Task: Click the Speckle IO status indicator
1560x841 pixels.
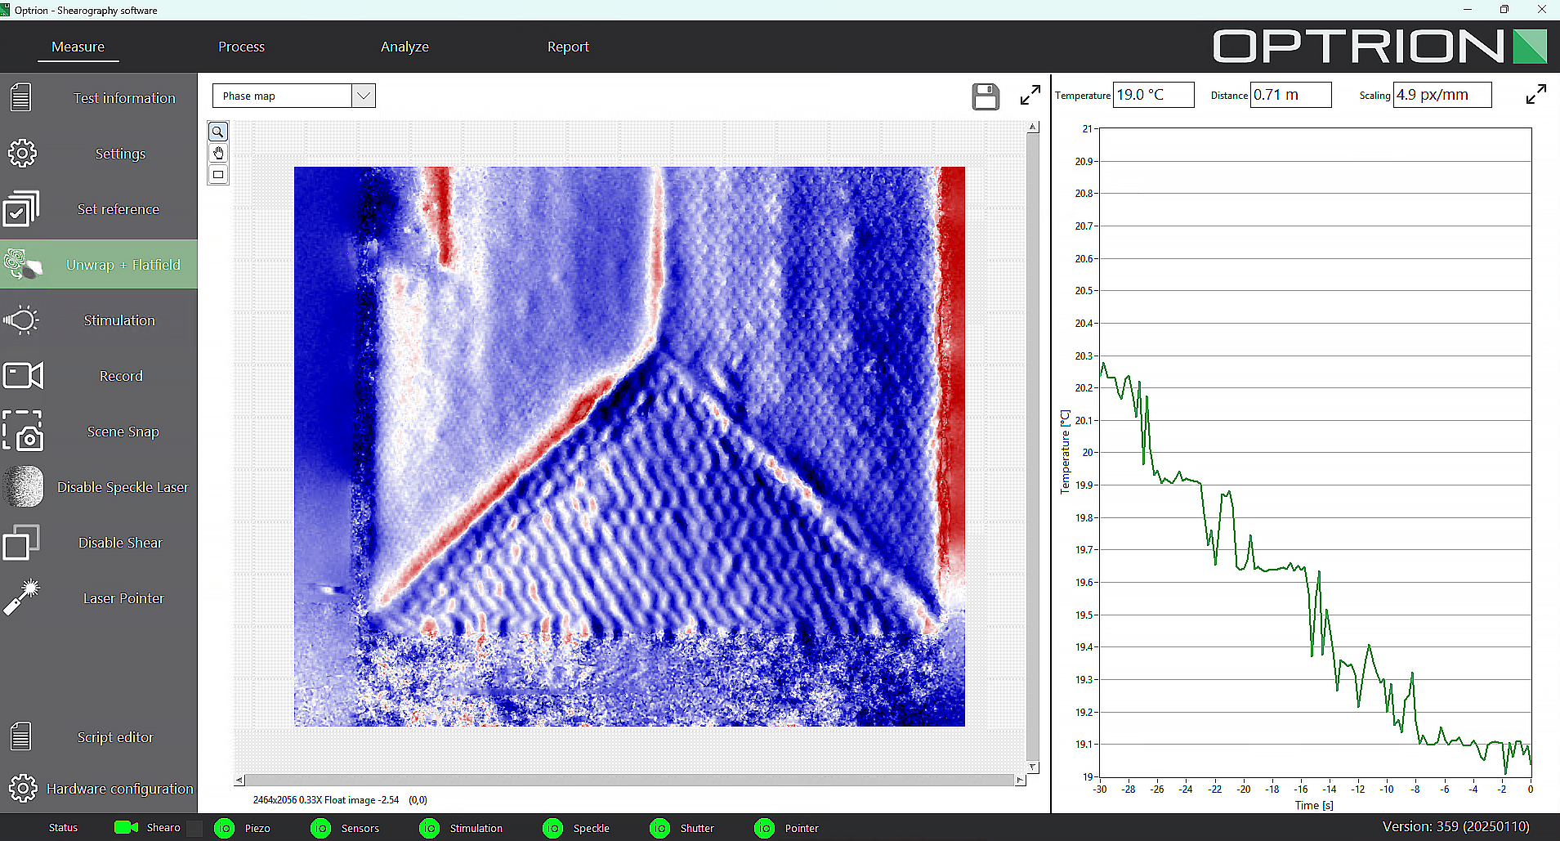Action: pyautogui.click(x=553, y=828)
